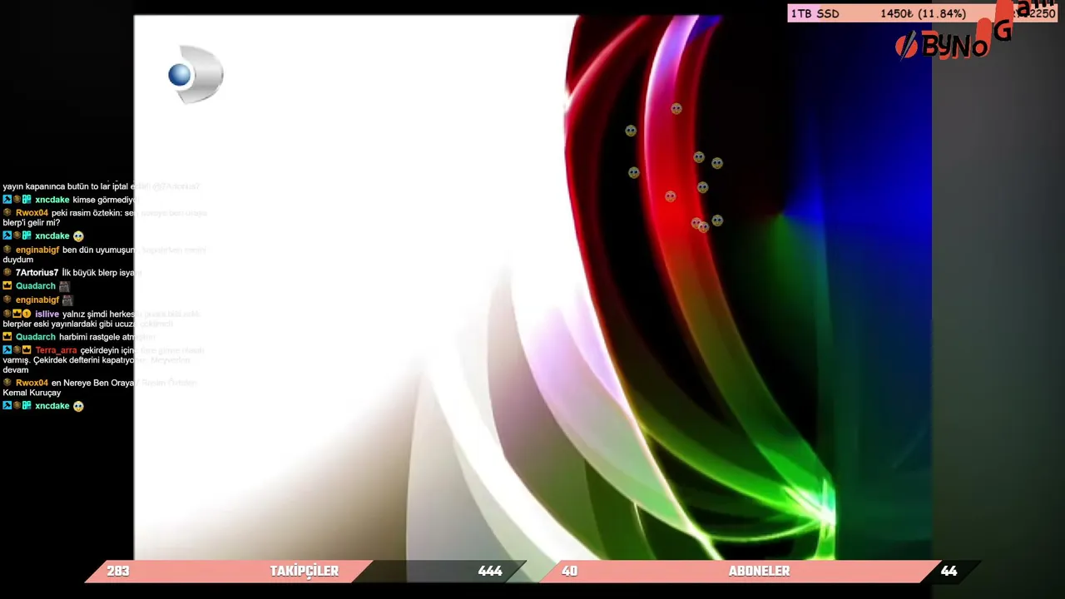Click Quadarch's crown badge on 'harbimi rastgele' line

[x=7, y=337]
